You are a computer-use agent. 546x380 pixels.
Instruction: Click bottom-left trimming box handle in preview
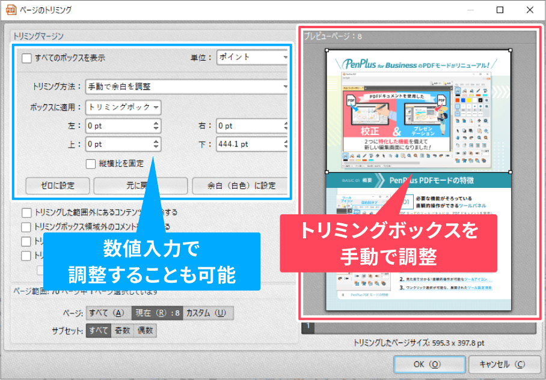[327, 172]
